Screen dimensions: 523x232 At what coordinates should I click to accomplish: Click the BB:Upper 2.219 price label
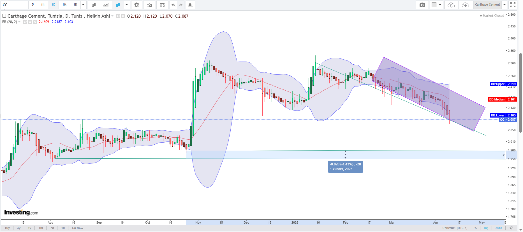tap(503, 84)
